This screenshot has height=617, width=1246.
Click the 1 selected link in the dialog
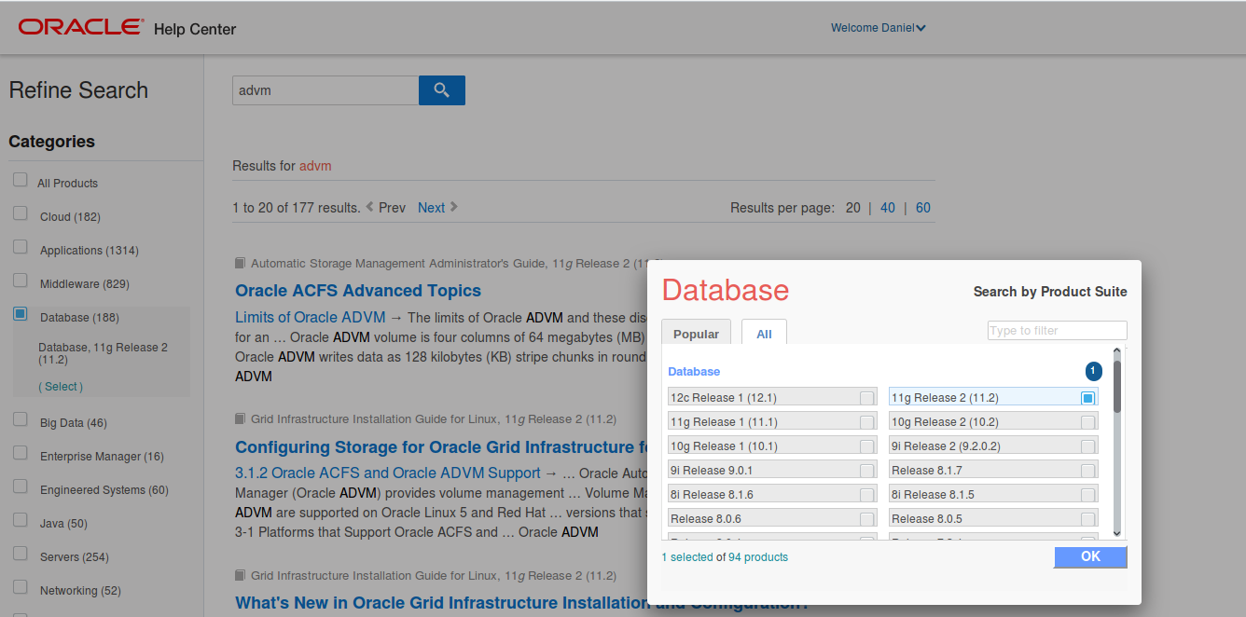(687, 557)
